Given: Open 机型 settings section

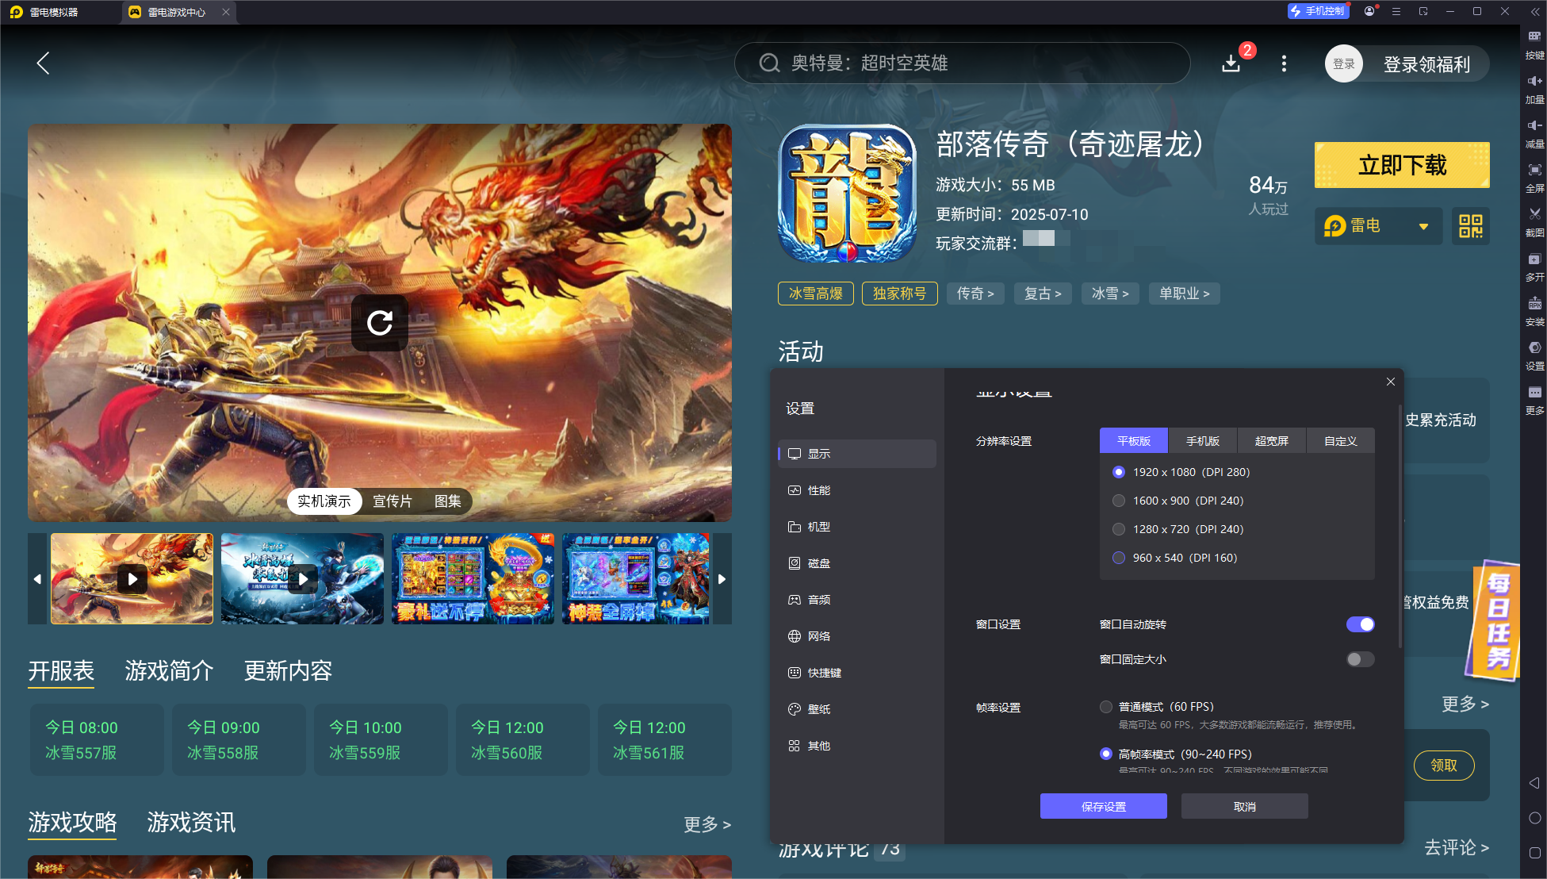Looking at the screenshot, I should point(857,527).
